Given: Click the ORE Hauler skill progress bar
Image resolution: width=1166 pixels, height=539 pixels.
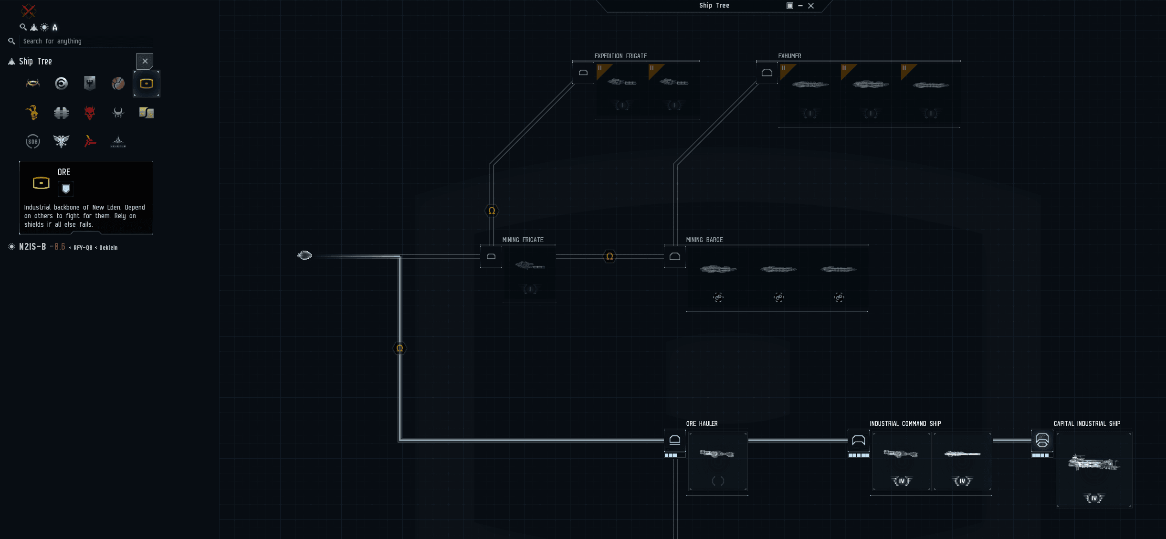Looking at the screenshot, I should click(x=675, y=455).
